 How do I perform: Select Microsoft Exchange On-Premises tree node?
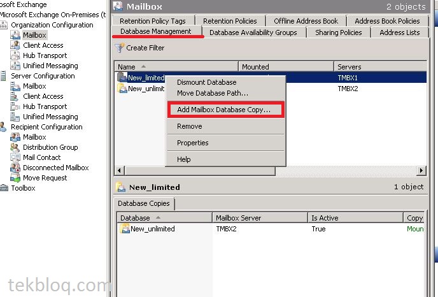pyautogui.click(x=53, y=15)
